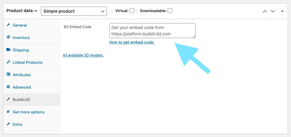Screen dimensions: 291x137
Task: Open the General tab
Action: tap(32, 25)
